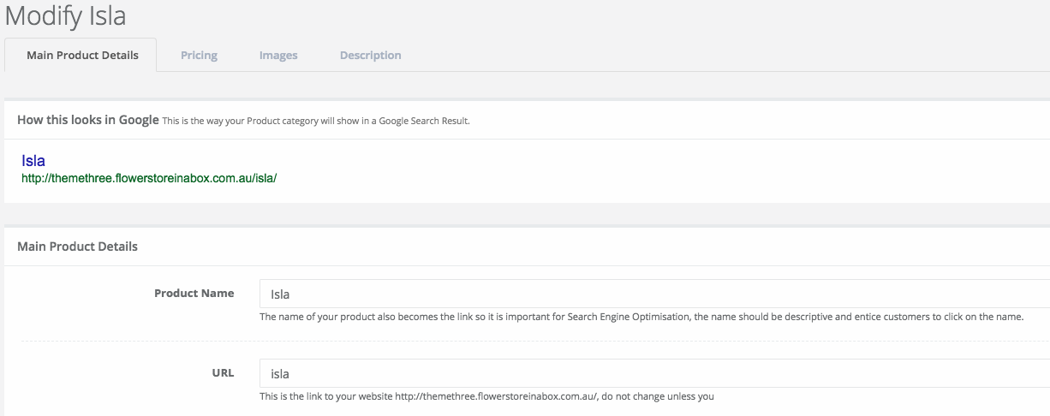Click the URL field label

tap(223, 372)
